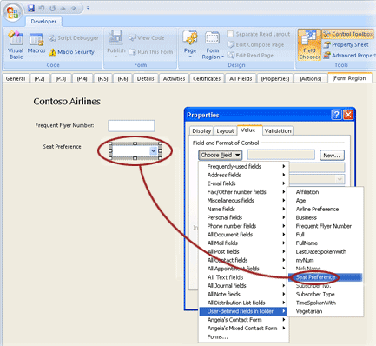Toggle the Field Chooser button

(x=309, y=45)
